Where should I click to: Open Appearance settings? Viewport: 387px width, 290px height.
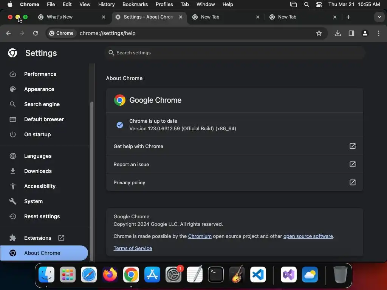pyautogui.click(x=39, y=89)
